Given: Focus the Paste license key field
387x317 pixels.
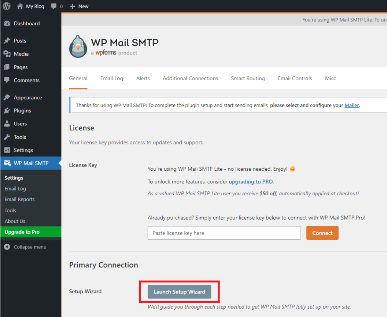Looking at the screenshot, I should tap(224, 233).
